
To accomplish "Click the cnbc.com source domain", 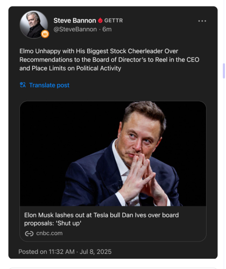I will click(50, 233).
